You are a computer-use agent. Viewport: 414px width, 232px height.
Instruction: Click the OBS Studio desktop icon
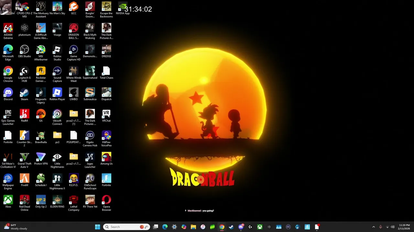pyautogui.click(x=25, y=52)
